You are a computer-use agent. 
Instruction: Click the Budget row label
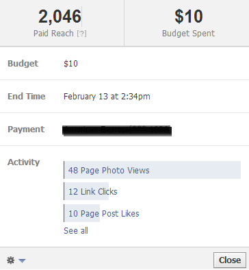(x=23, y=63)
